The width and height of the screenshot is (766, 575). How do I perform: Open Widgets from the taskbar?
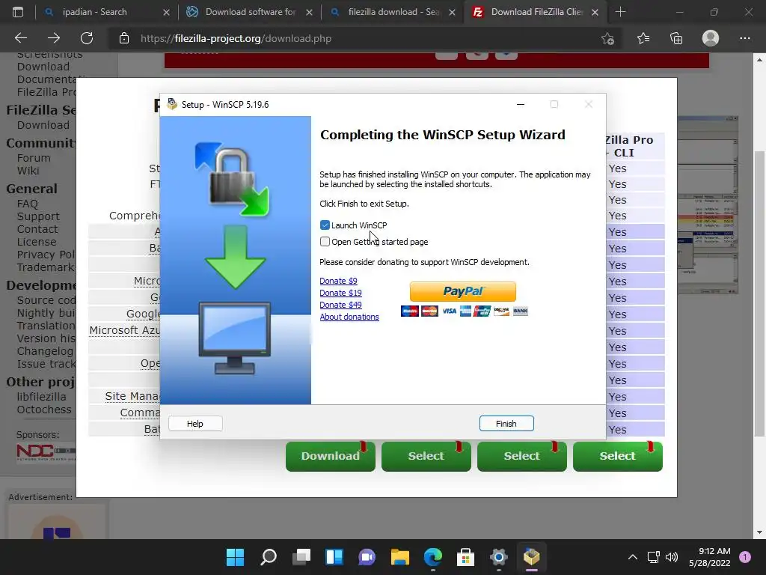click(334, 556)
